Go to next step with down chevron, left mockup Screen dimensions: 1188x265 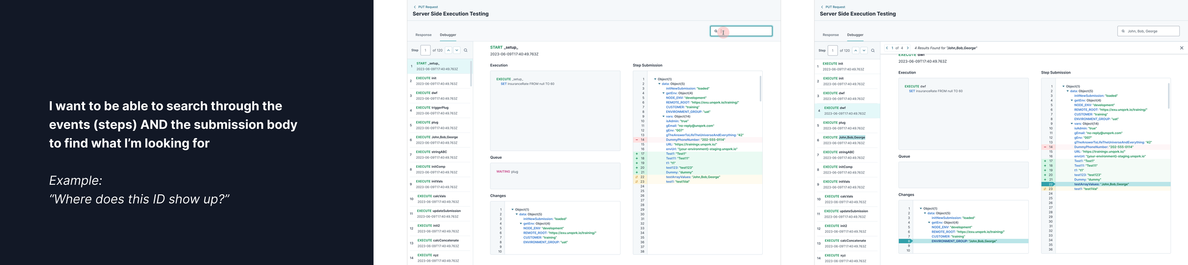pos(457,50)
